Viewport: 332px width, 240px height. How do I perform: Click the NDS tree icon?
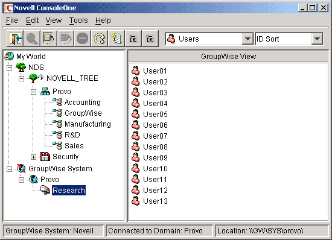click(21, 68)
